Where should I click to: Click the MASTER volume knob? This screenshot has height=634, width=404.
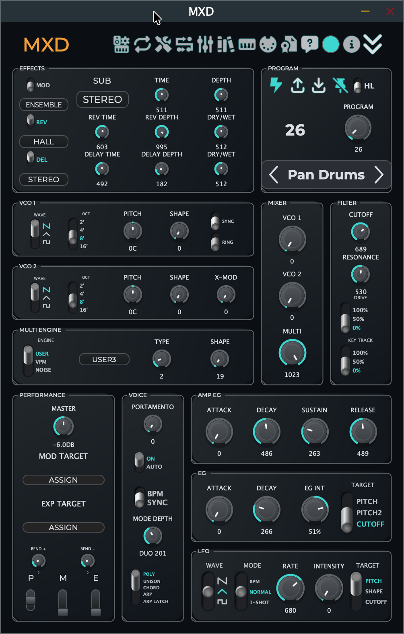(x=64, y=426)
